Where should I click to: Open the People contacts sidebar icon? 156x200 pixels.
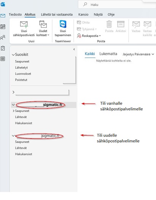coord(3,37)
